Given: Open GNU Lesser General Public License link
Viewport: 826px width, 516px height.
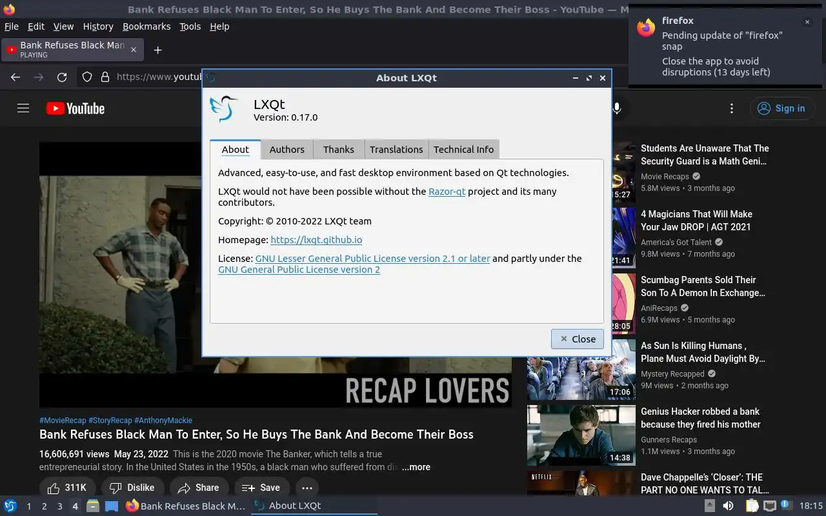Looking at the screenshot, I should (372, 258).
